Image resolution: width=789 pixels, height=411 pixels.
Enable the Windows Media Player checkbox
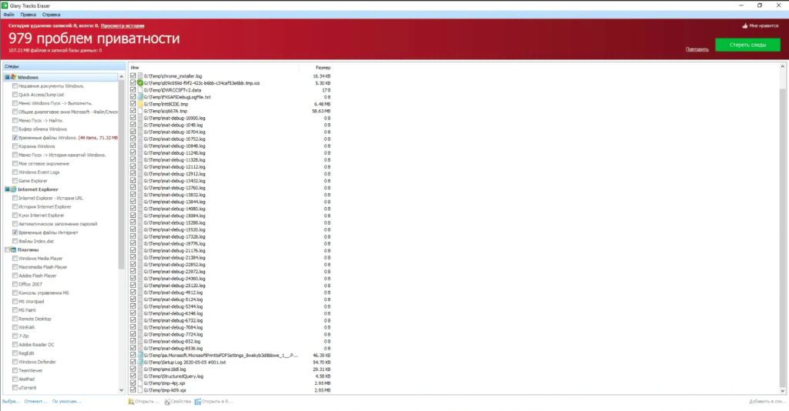(15, 259)
